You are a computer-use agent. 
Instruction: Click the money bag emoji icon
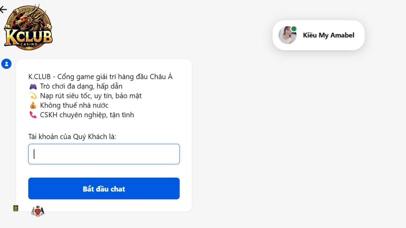coord(34,105)
